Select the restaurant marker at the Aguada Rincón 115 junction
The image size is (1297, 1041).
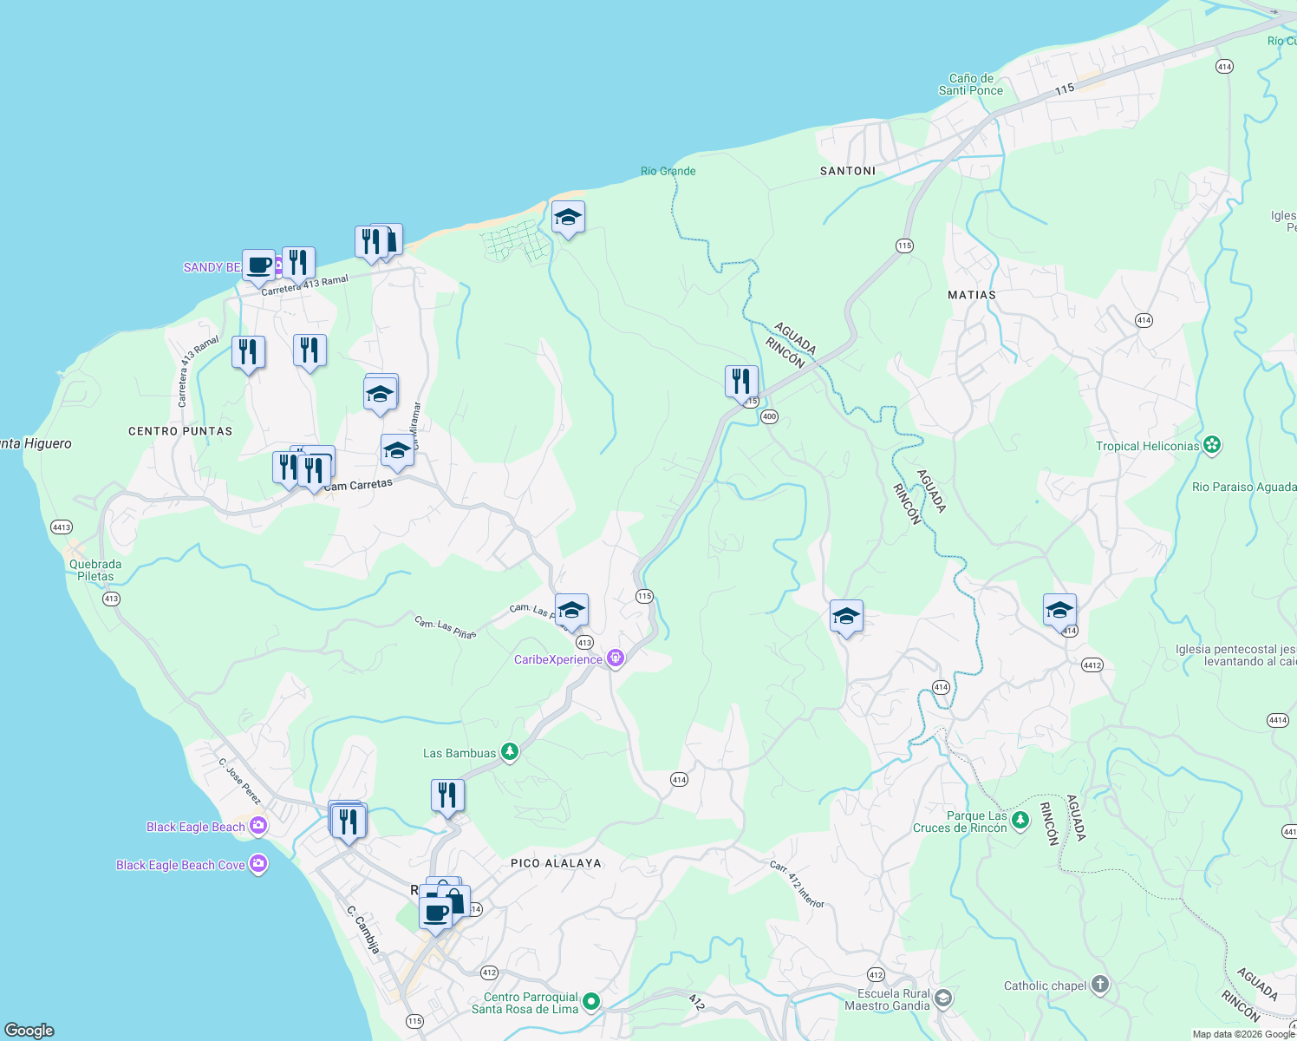pyautogui.click(x=741, y=379)
